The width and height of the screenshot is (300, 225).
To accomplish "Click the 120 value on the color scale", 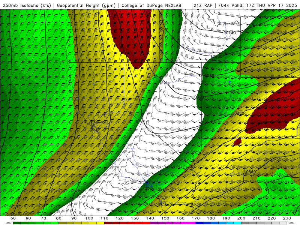I will pyautogui.click(x=120, y=218).
